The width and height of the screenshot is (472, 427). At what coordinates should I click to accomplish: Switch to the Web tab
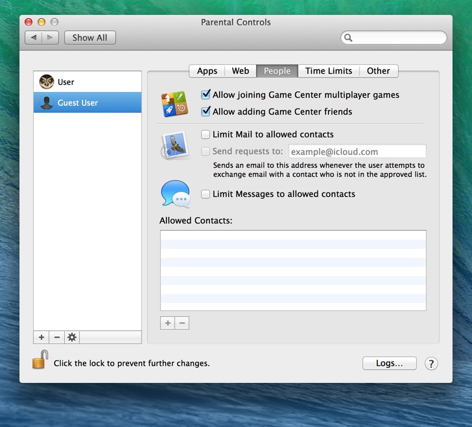(241, 71)
